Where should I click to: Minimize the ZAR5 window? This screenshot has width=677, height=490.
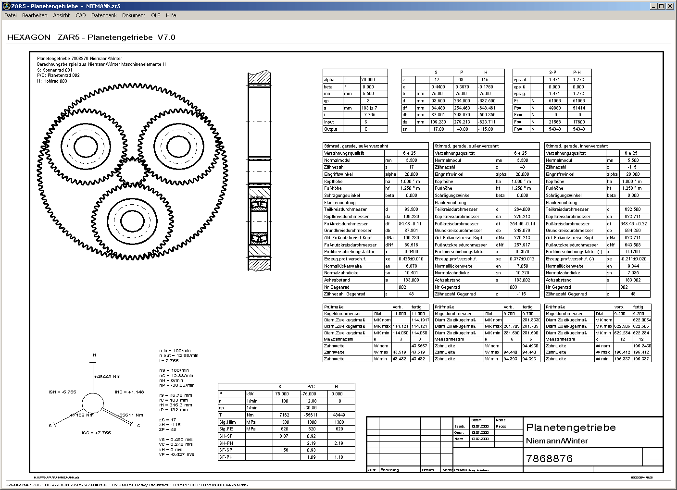coord(653,6)
